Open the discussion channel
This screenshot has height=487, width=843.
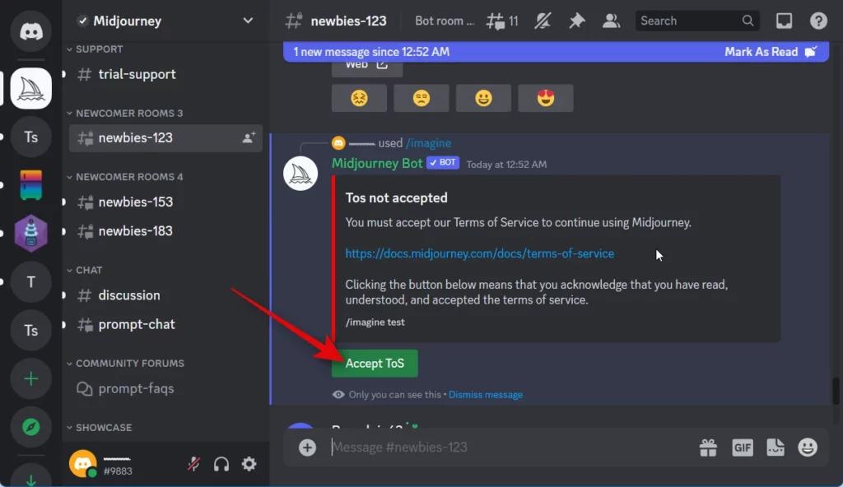tap(165, 295)
